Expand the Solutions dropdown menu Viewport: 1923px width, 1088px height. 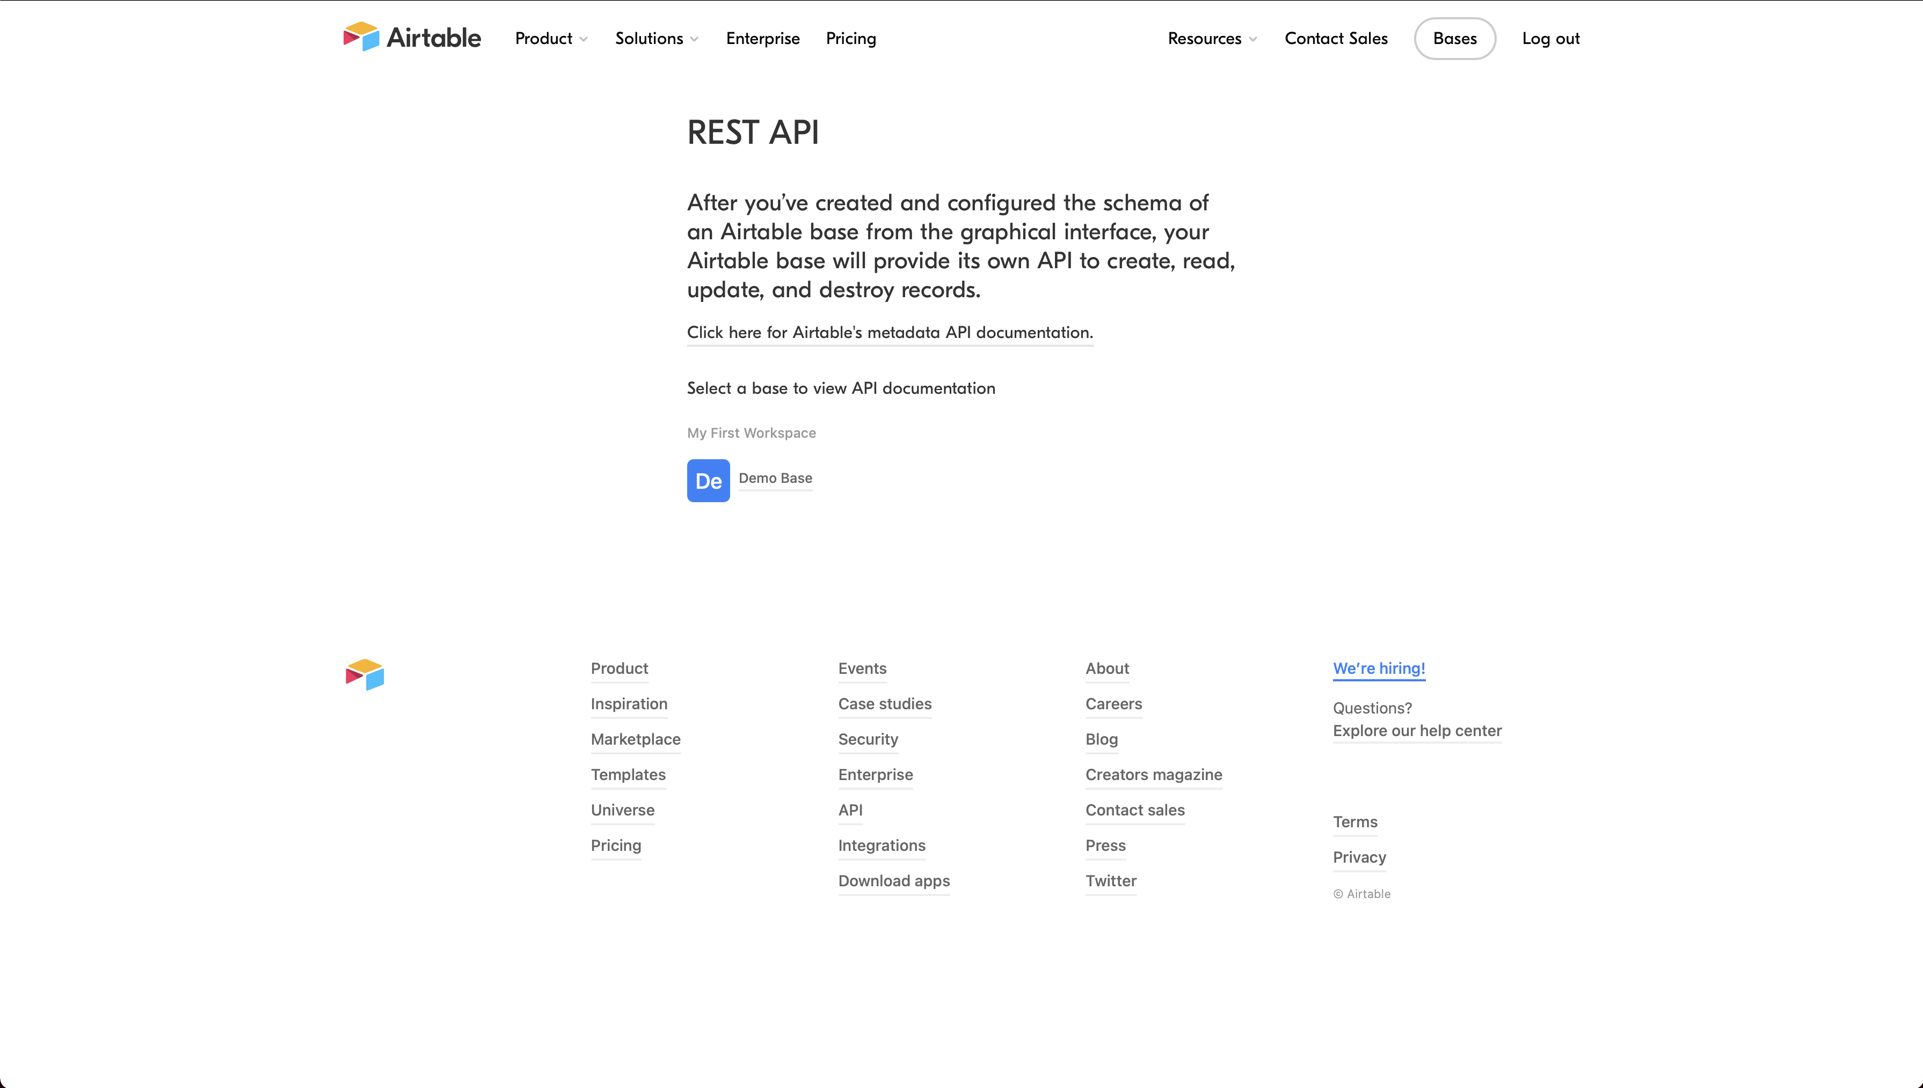657,38
